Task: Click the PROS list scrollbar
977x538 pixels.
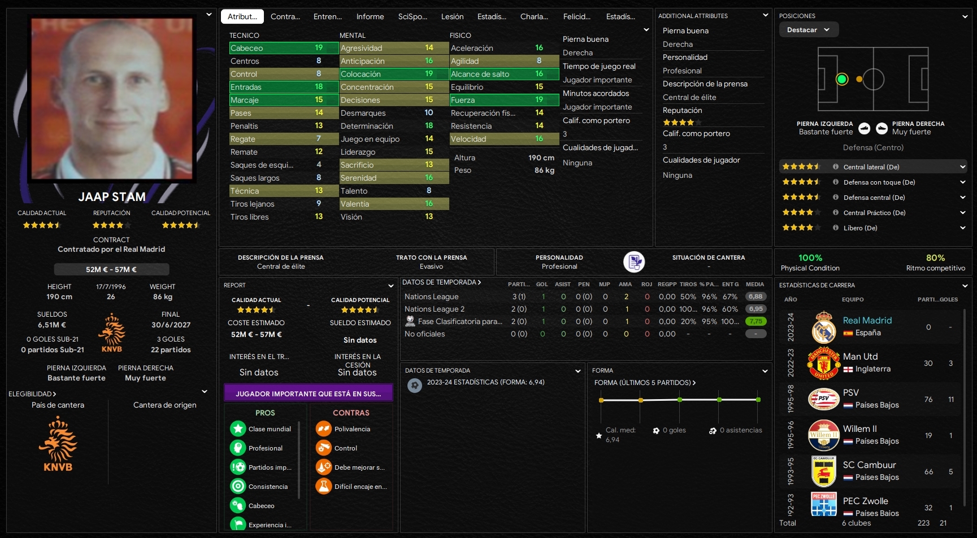Action: [x=299, y=460]
